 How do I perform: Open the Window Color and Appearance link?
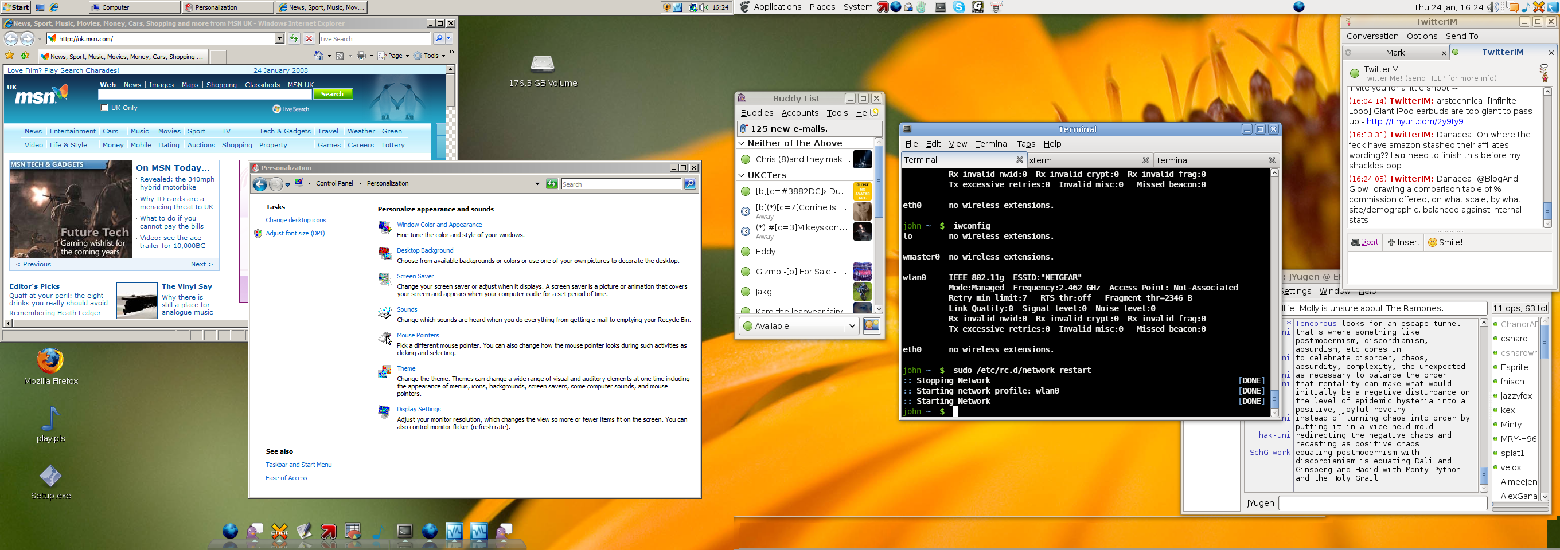pos(439,225)
